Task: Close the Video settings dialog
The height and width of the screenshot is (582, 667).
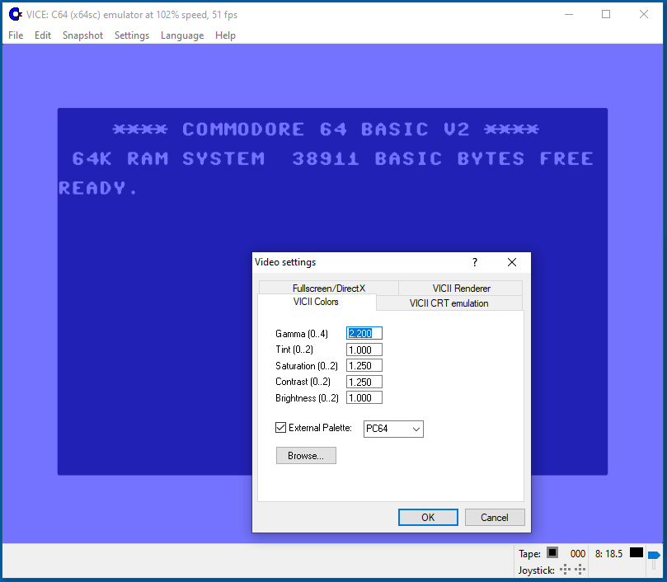Action: point(512,262)
